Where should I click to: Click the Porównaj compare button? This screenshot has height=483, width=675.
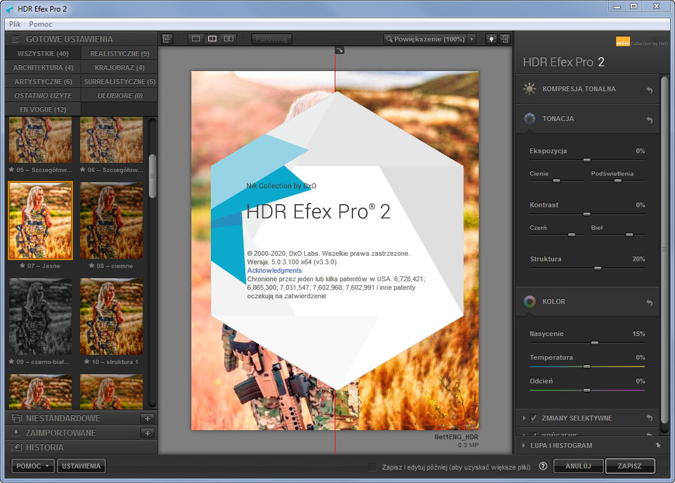271,39
